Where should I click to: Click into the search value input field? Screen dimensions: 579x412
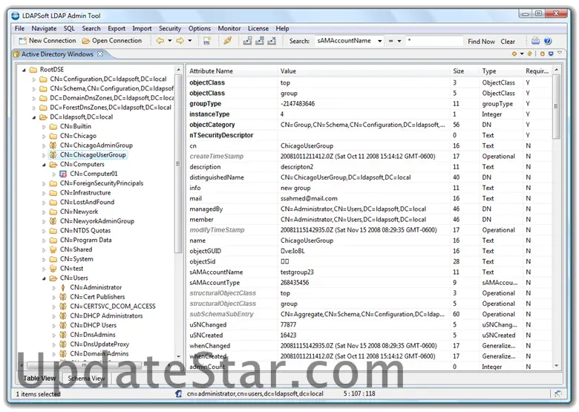point(434,42)
